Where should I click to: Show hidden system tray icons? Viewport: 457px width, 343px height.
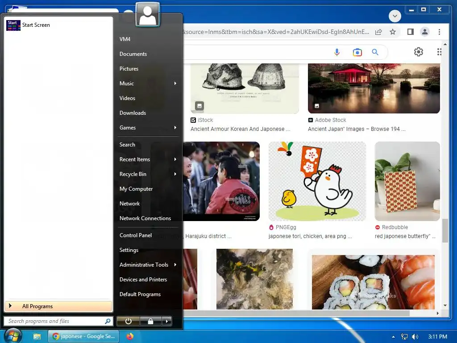(x=393, y=337)
